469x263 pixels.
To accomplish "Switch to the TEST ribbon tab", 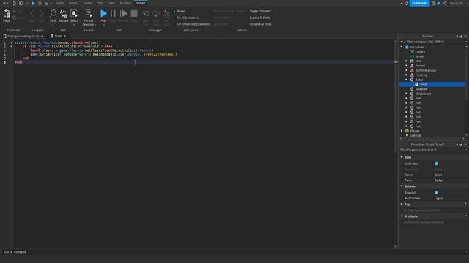I will tap(100, 3).
